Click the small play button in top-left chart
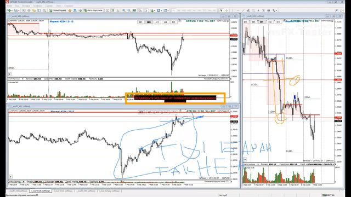Image resolution: width=351 pixels, height=197 pixels. point(10,74)
